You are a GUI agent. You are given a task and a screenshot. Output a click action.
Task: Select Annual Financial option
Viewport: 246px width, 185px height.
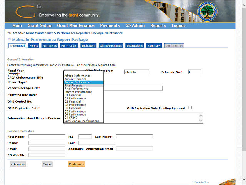click(84, 79)
